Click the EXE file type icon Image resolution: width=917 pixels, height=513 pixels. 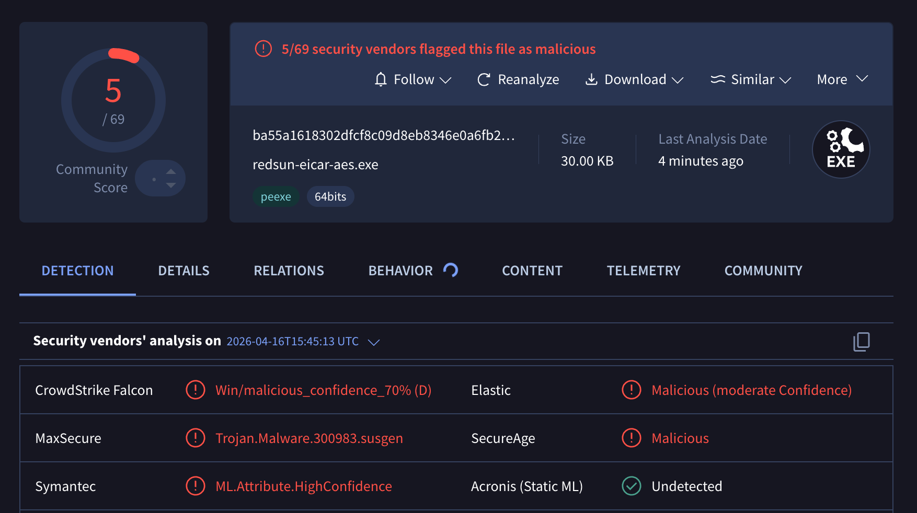click(x=841, y=149)
